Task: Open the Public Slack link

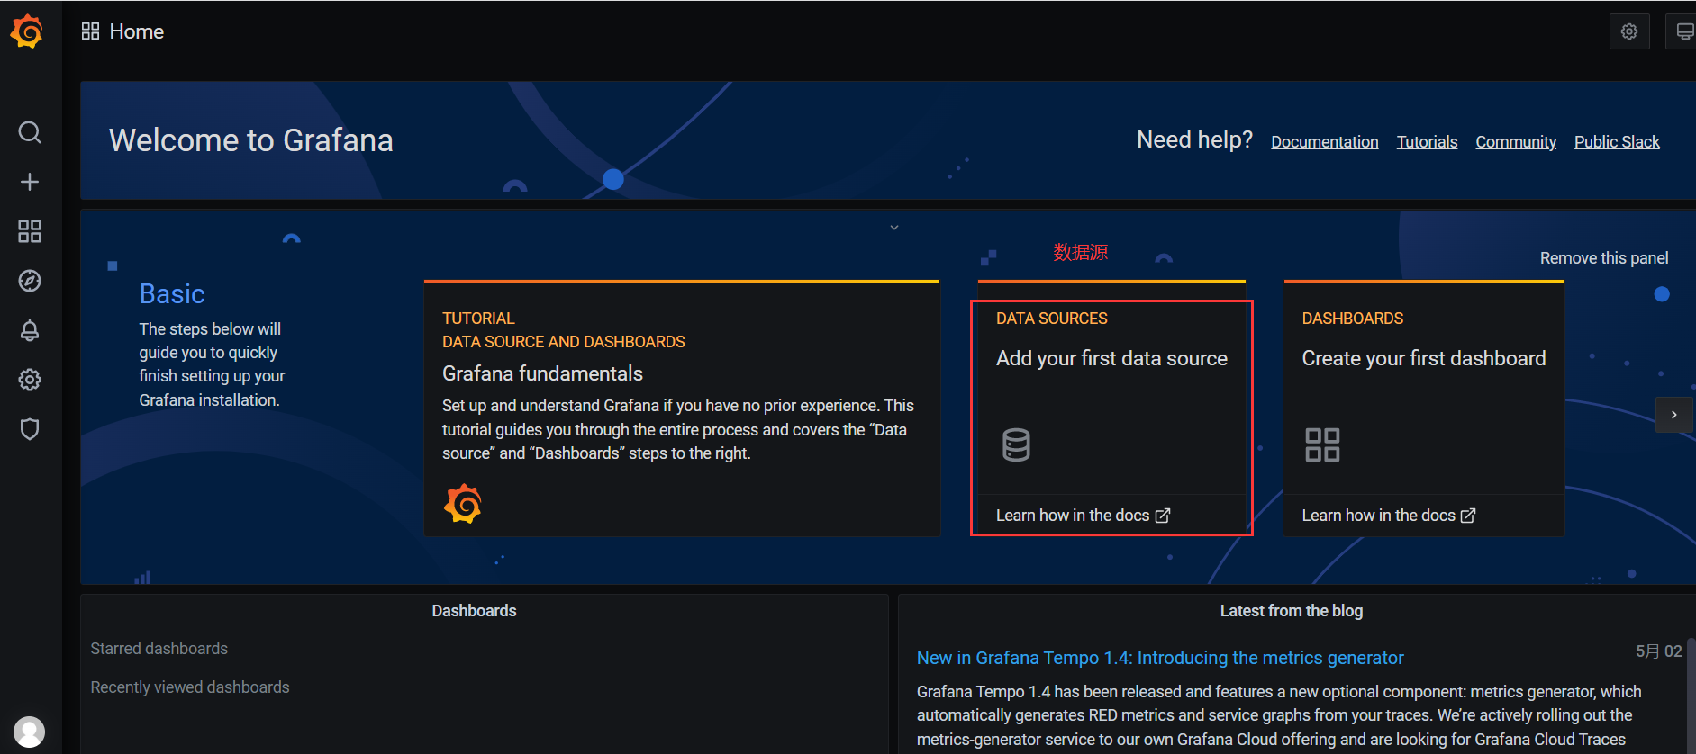Action: pos(1617,142)
